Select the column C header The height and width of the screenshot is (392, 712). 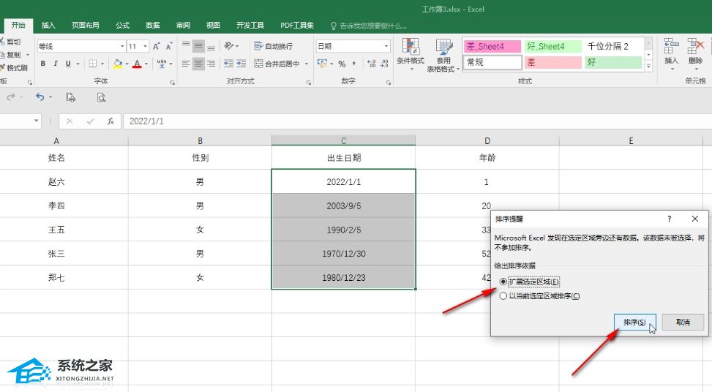(344, 140)
